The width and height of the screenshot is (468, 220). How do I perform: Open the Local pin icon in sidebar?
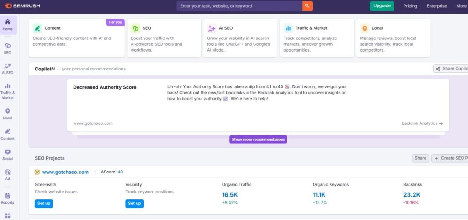pos(8,112)
